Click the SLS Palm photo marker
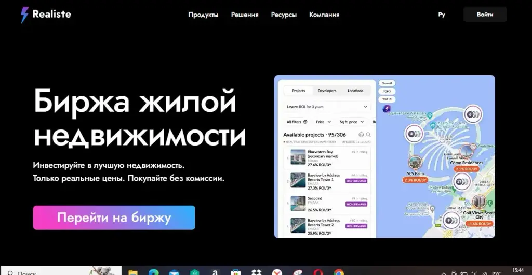532x275 pixels. pyautogui.click(x=415, y=163)
